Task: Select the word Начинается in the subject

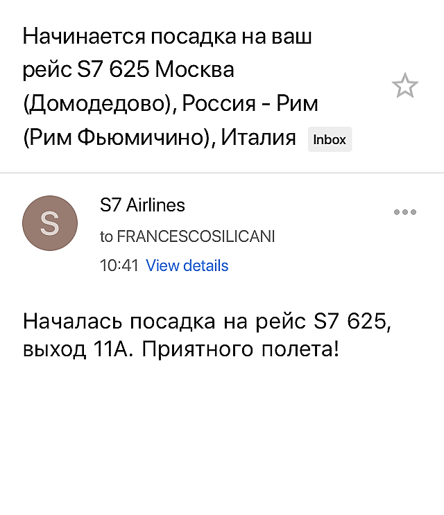Action: point(84,36)
